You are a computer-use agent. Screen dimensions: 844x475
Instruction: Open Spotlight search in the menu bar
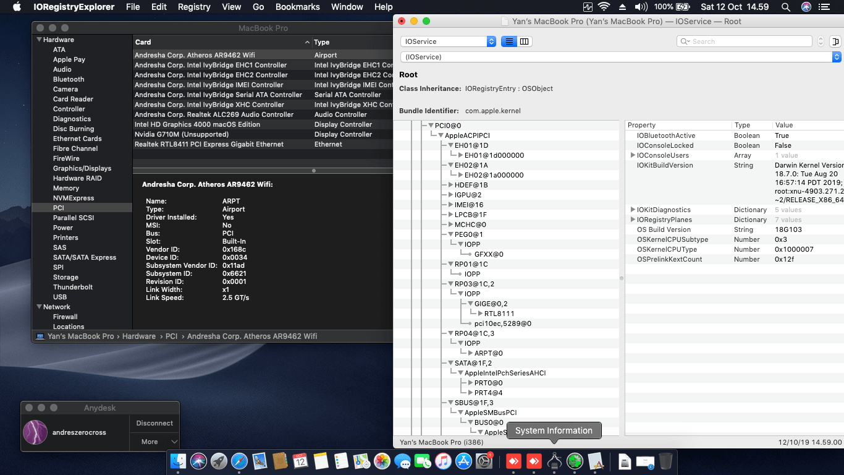(786, 7)
